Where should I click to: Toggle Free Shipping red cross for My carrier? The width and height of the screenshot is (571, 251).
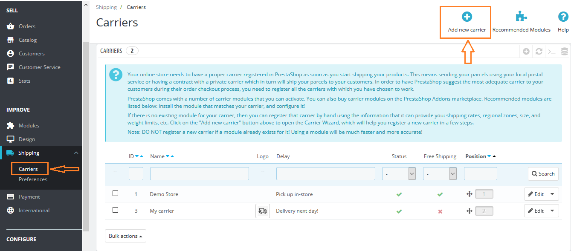(440, 211)
